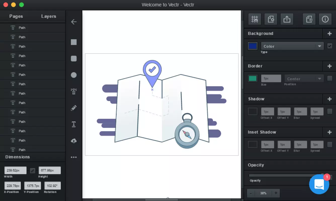Image resolution: width=336 pixels, height=201 pixels.
Task: Select the Pencil freehand tool
Action: [74, 108]
